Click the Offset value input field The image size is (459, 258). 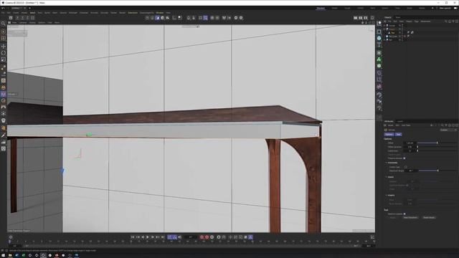(410, 143)
